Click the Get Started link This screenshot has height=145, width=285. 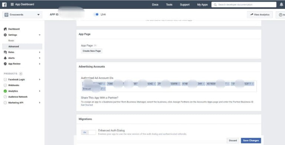pos(87,105)
